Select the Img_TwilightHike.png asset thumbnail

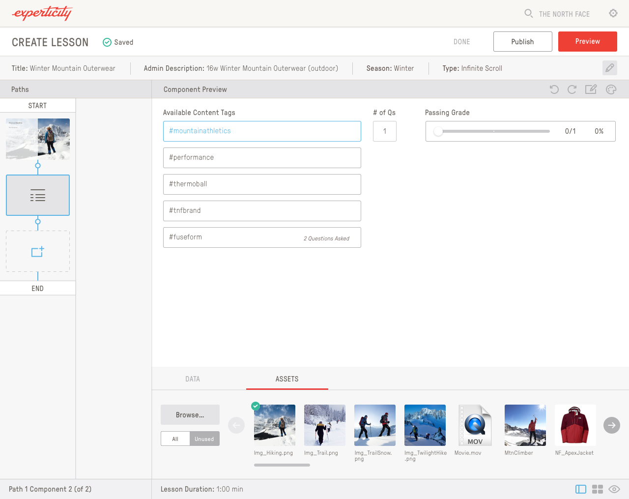coord(425,425)
